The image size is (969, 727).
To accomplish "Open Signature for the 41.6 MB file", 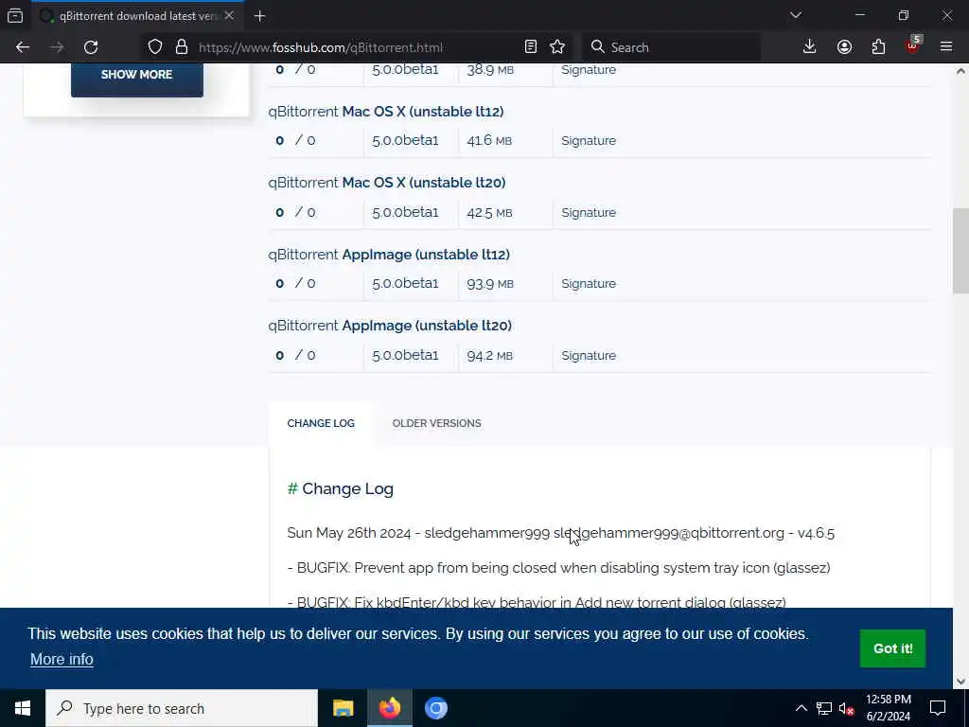I will tap(589, 141).
